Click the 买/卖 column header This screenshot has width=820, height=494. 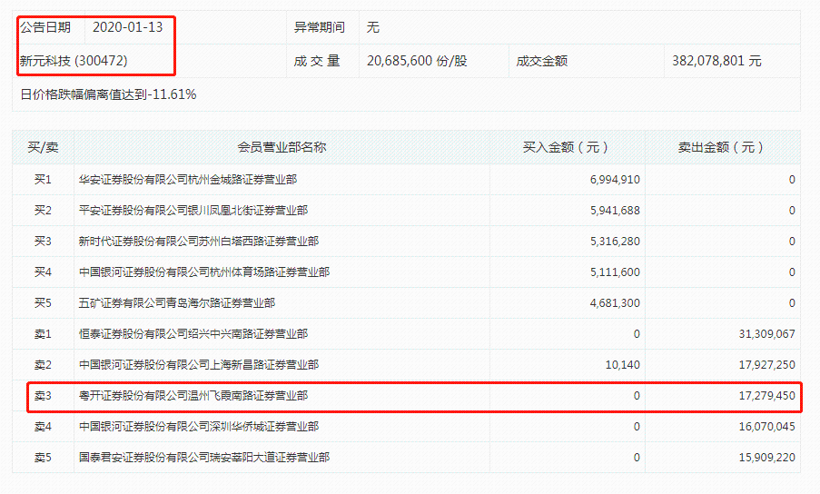43,147
